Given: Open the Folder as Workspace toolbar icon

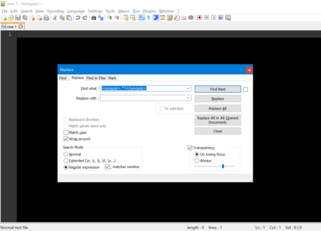Looking at the screenshot, I should coord(184,18).
